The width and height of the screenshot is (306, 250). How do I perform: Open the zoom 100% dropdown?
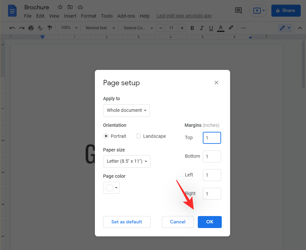click(69, 28)
